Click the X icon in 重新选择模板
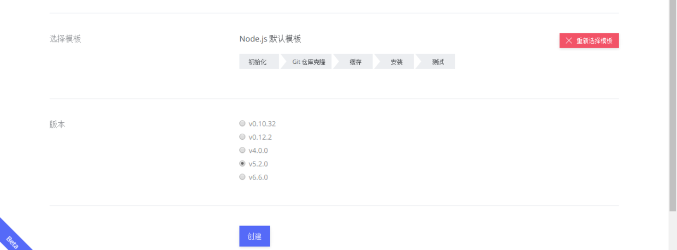Viewport: 677px width, 250px height. coord(569,41)
